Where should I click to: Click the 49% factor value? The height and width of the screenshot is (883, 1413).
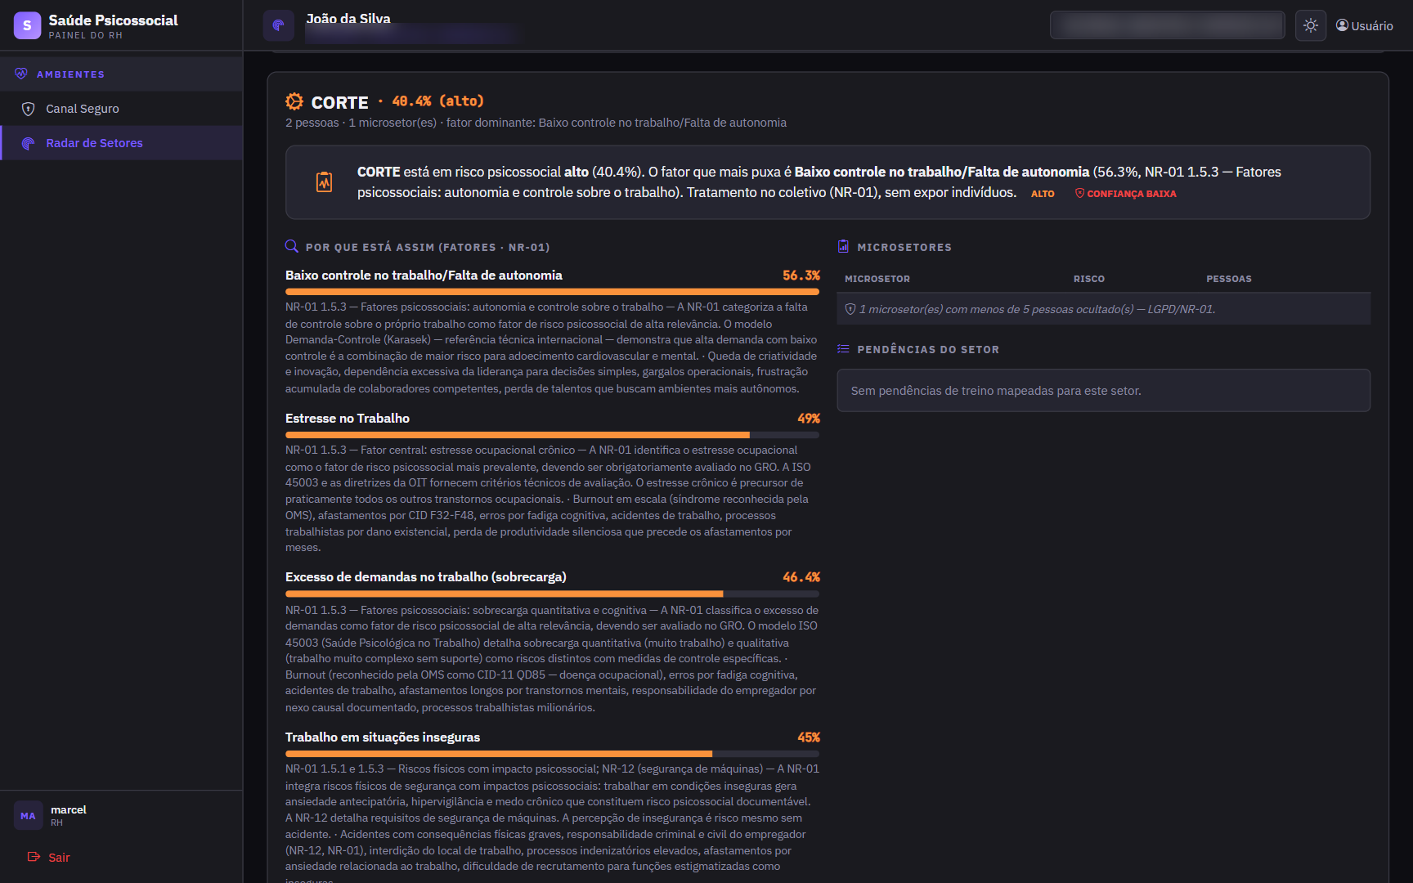coord(808,419)
